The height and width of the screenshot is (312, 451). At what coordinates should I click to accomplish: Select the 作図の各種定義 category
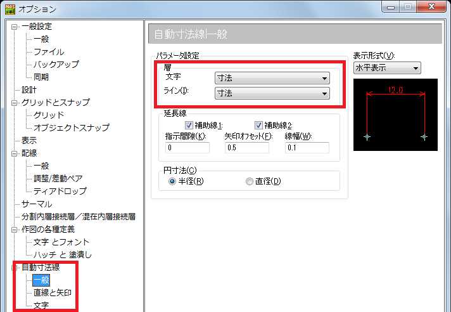pos(48,229)
